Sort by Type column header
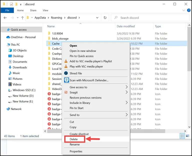The width and height of the screenshot is (192, 156). pyautogui.click(x=158, y=26)
